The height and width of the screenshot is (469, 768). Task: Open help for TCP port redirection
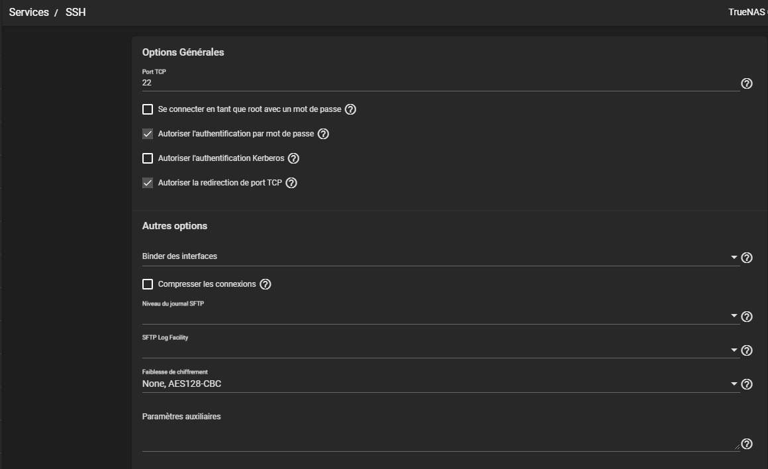coord(291,183)
